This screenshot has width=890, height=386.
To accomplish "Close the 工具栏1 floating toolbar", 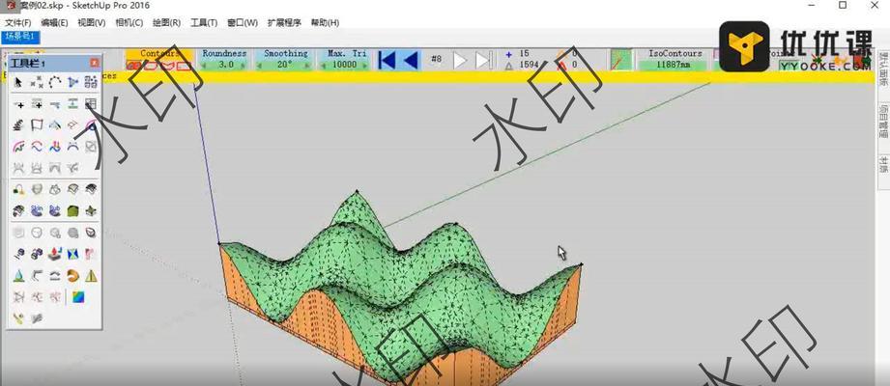I will pos(95,63).
